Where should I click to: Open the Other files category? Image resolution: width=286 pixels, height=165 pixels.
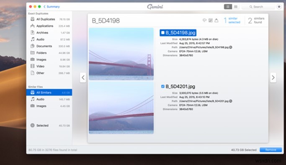49,73
